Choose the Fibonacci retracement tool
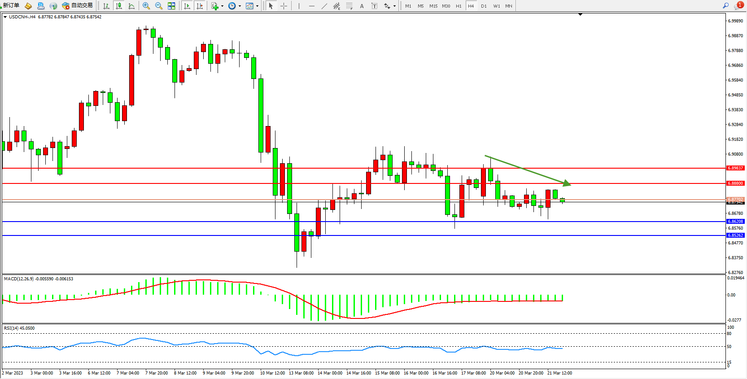Image resolution: width=747 pixels, height=379 pixels. (x=349, y=6)
